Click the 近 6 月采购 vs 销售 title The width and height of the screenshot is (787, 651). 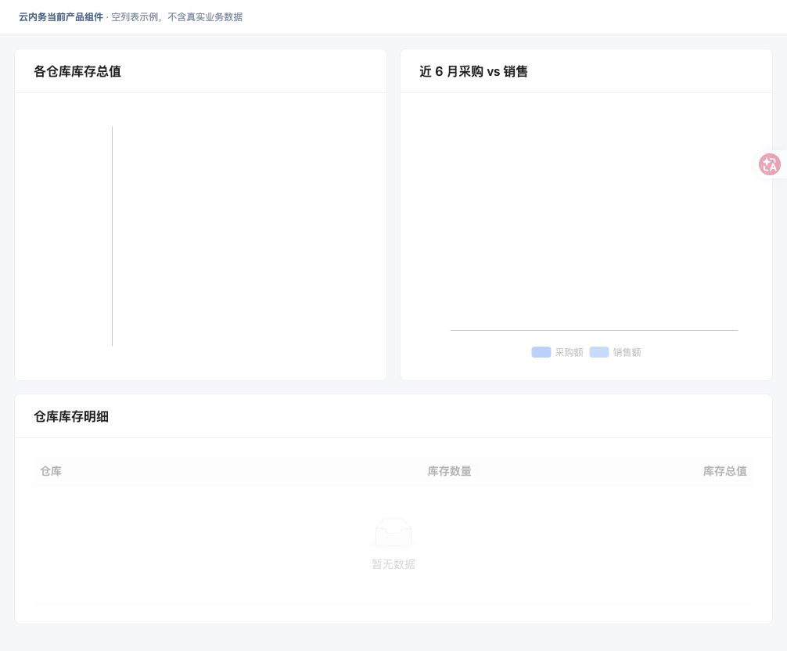pyautogui.click(x=473, y=71)
